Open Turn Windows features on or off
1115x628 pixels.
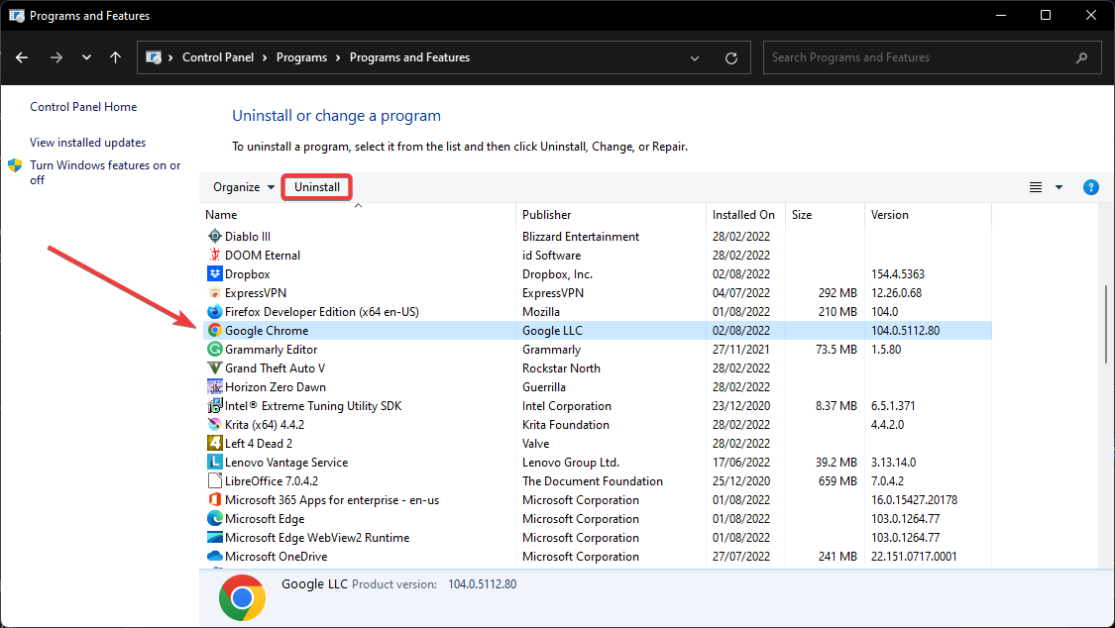[x=105, y=172]
